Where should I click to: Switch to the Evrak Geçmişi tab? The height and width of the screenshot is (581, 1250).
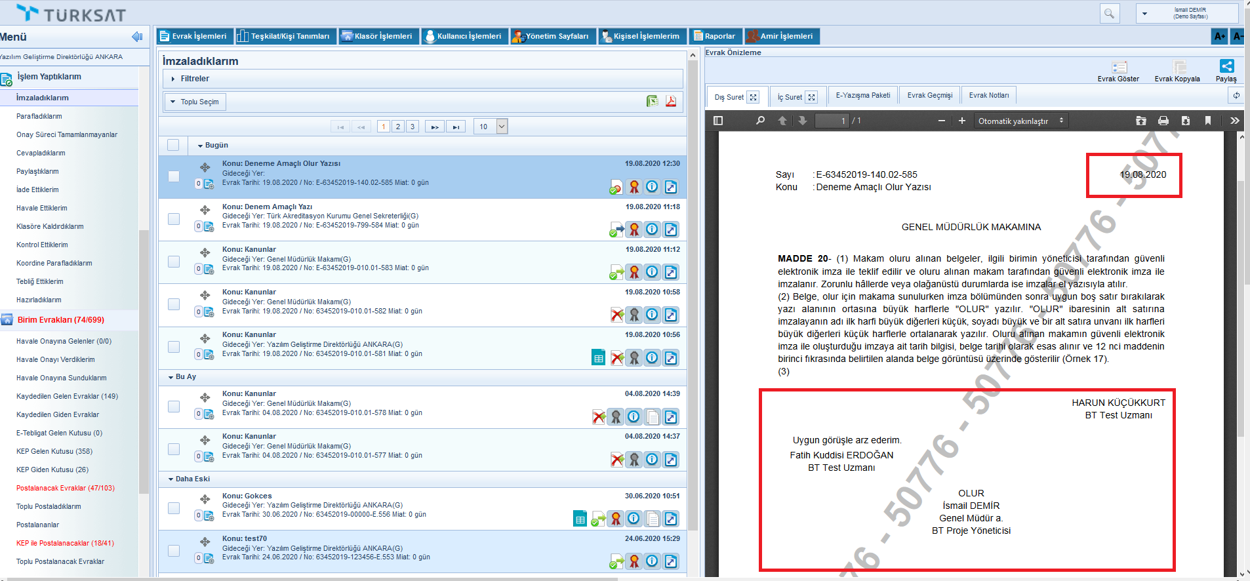pyautogui.click(x=929, y=96)
